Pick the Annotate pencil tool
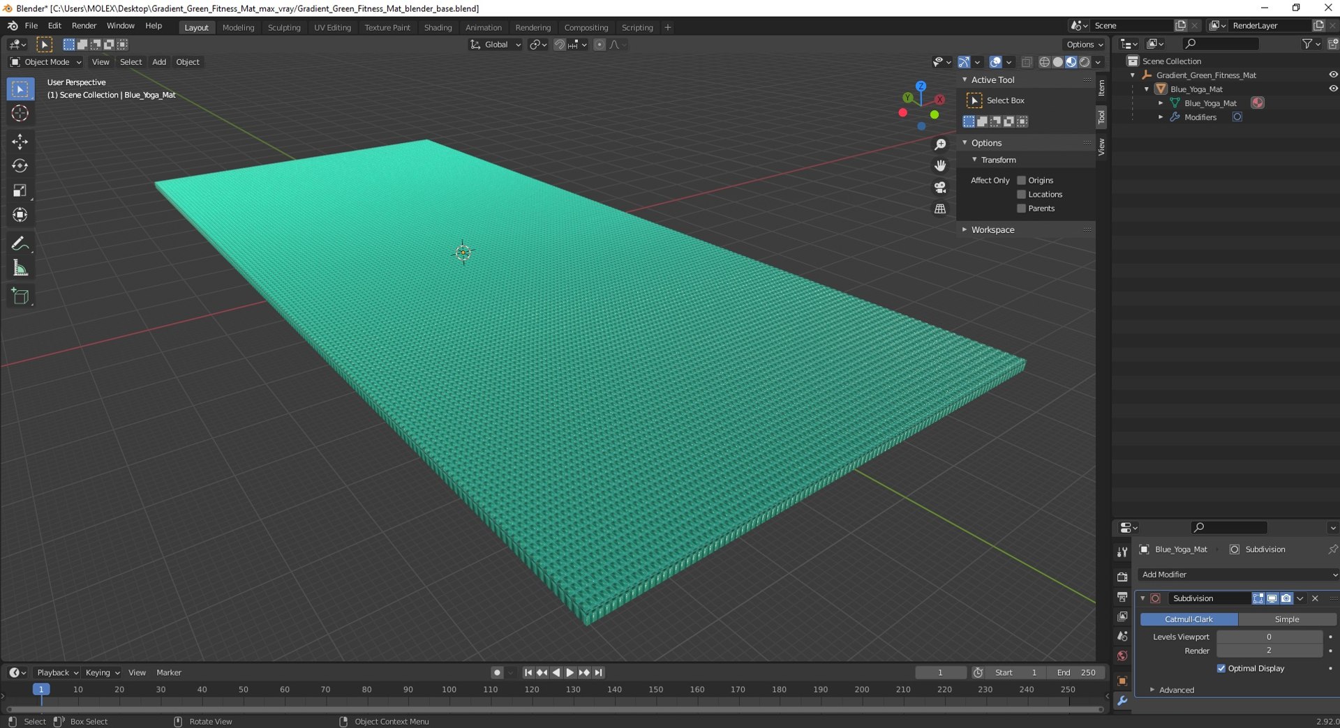The width and height of the screenshot is (1340, 728). [20, 243]
